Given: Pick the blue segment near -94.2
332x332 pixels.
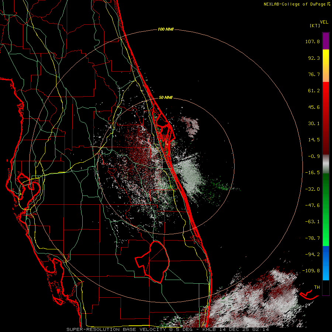Looking at the screenshot, I should click(x=326, y=254).
